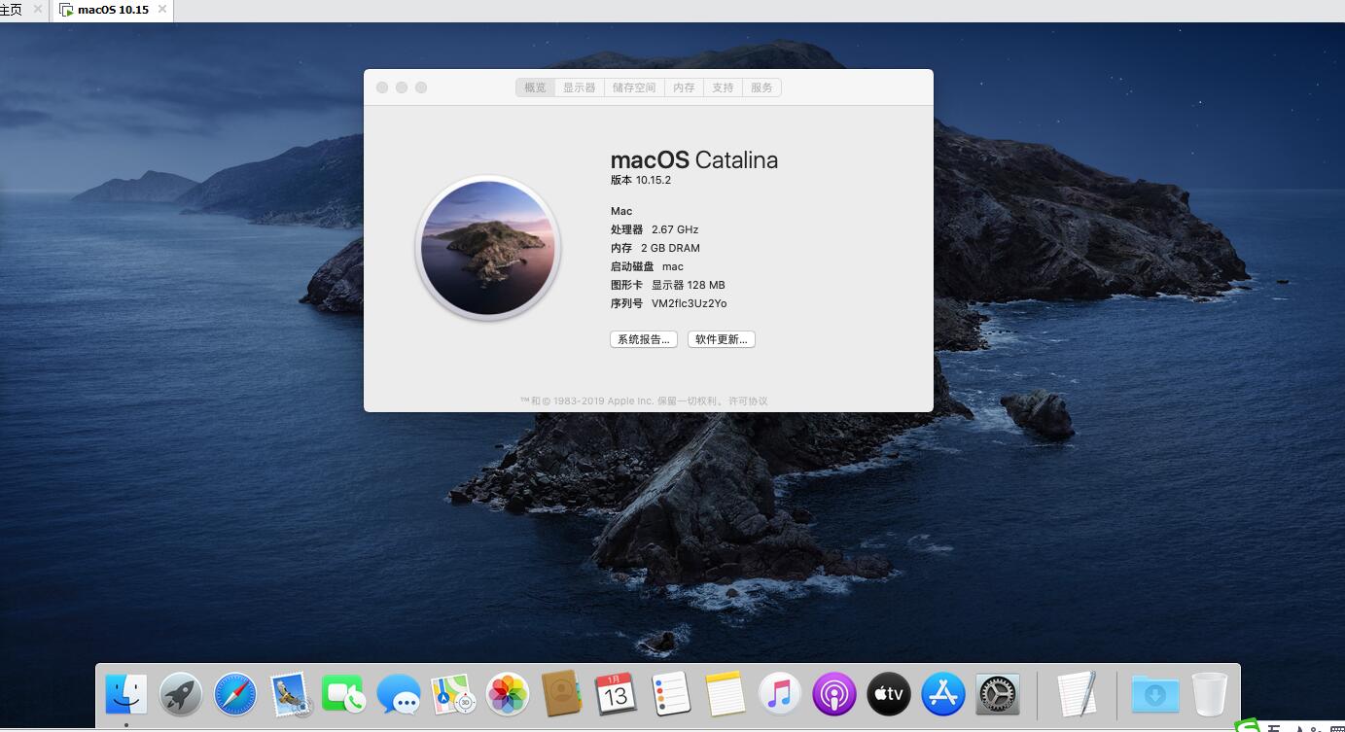This screenshot has height=732, width=1345.
Task: Open the Mail stamp icon
Action: [x=290, y=694]
